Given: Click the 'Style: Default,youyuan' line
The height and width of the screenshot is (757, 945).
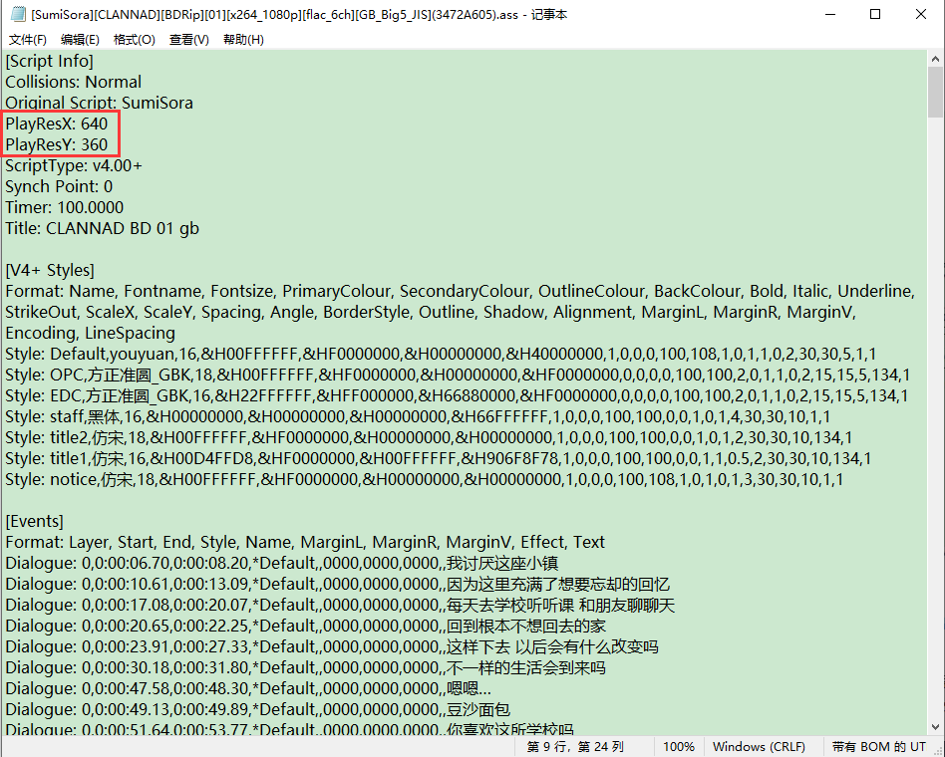Looking at the screenshot, I should coord(441,355).
